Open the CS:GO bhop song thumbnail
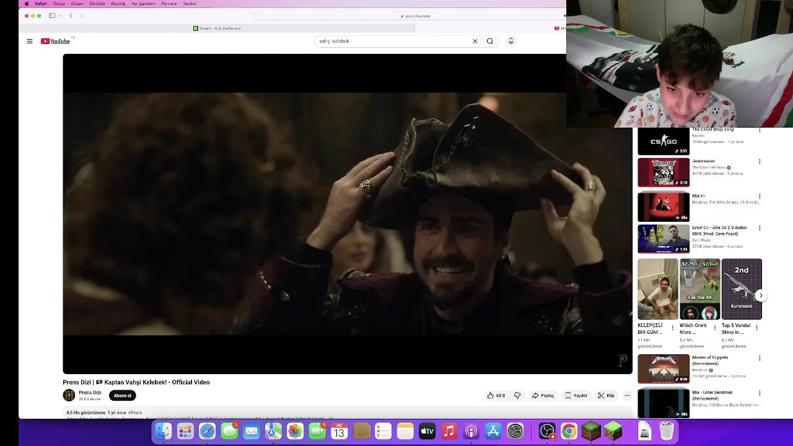 [x=664, y=141]
